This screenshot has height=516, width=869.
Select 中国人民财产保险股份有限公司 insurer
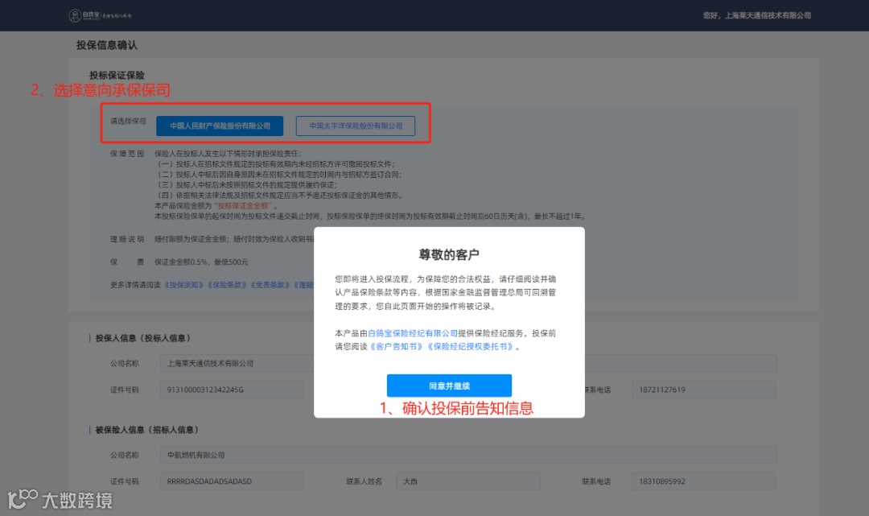pyautogui.click(x=220, y=126)
